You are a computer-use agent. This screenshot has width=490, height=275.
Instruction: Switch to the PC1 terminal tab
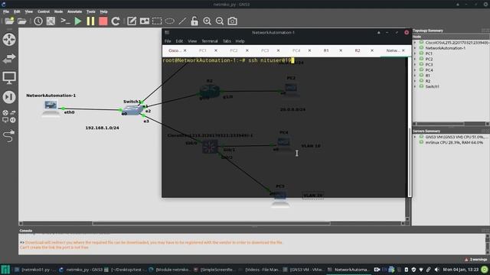coord(202,50)
